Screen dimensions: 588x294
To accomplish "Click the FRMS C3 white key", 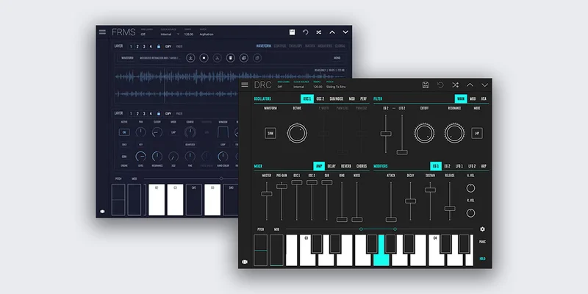I will (175, 200).
